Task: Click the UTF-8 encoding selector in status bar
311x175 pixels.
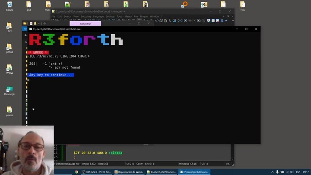Action: pyautogui.click(x=204, y=164)
